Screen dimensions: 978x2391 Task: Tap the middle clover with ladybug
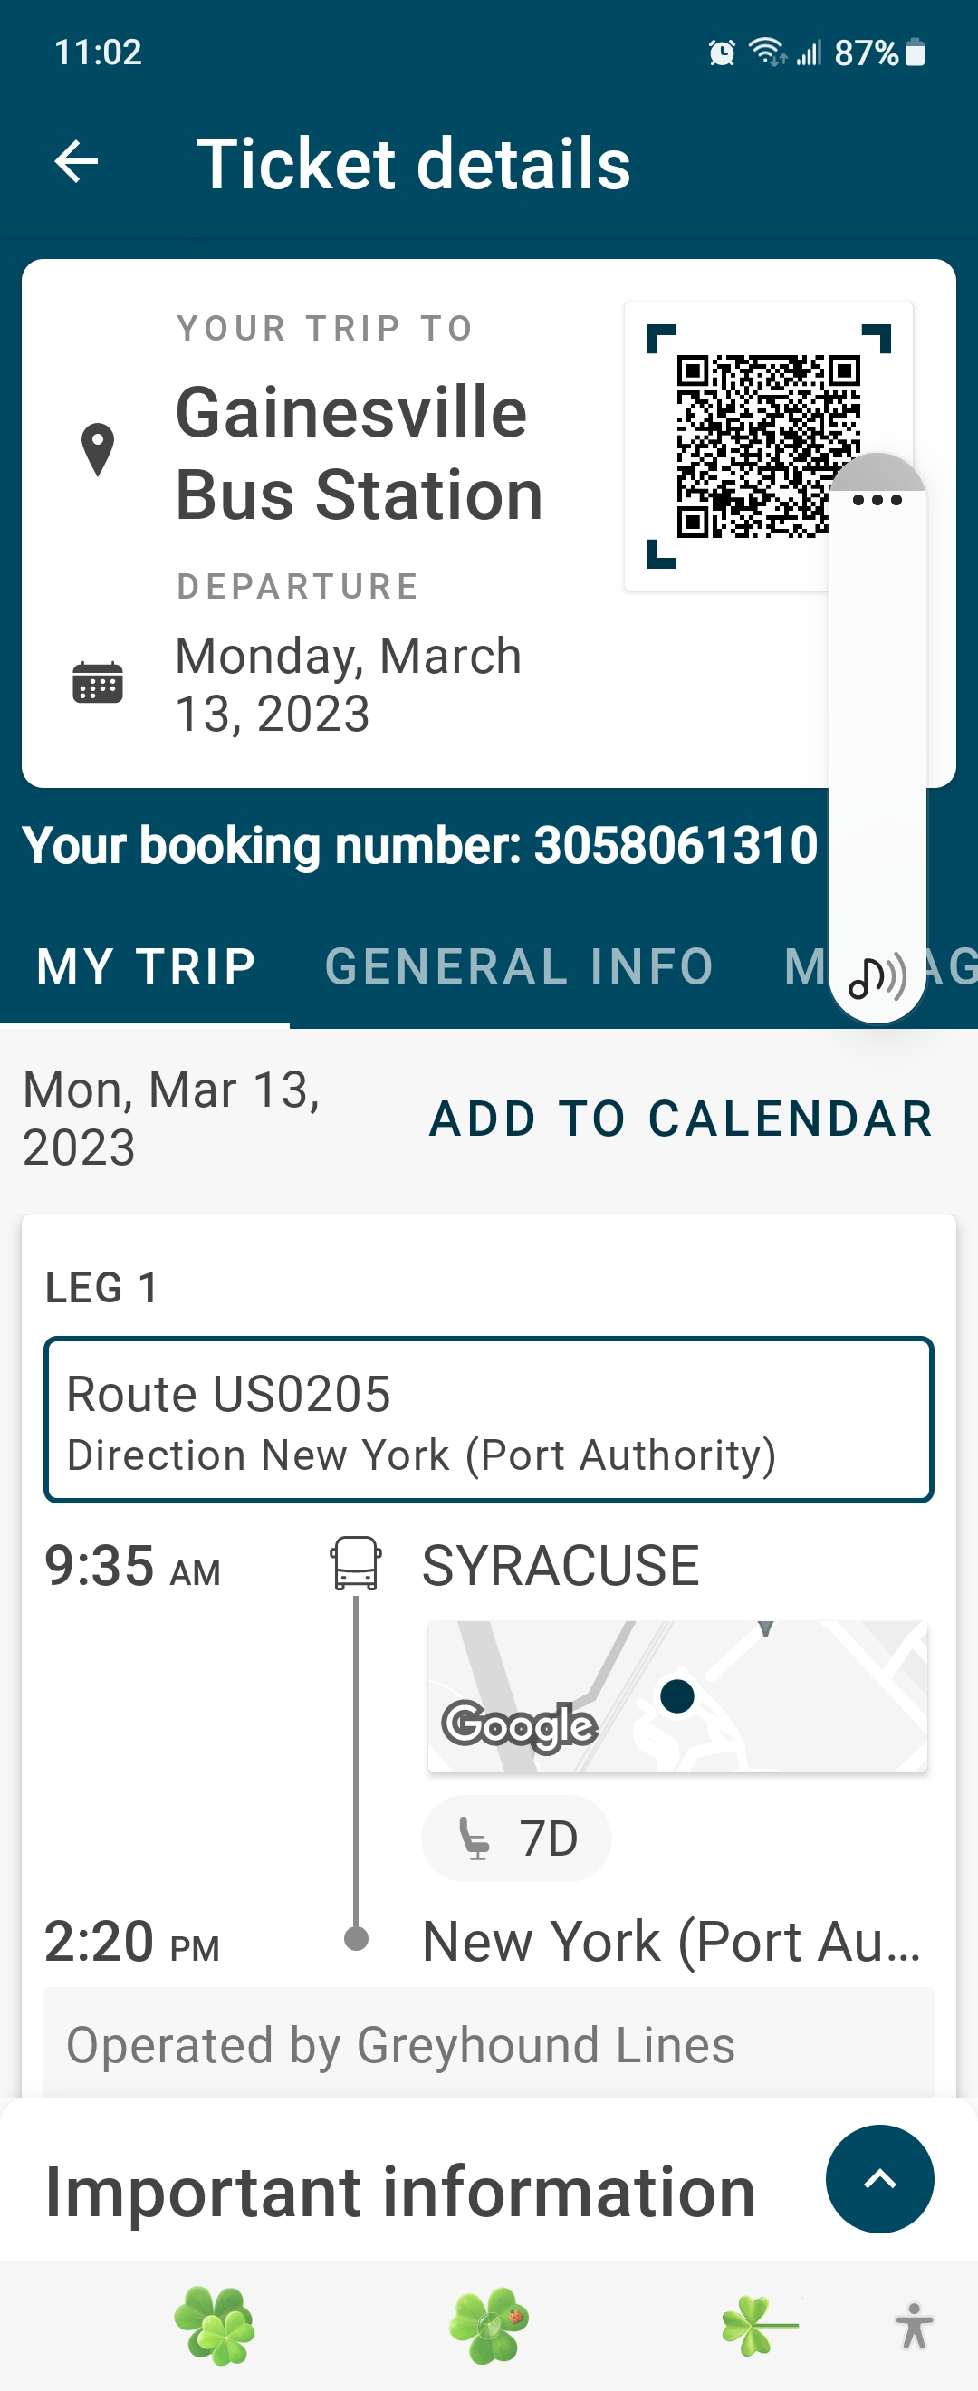[488, 2325]
